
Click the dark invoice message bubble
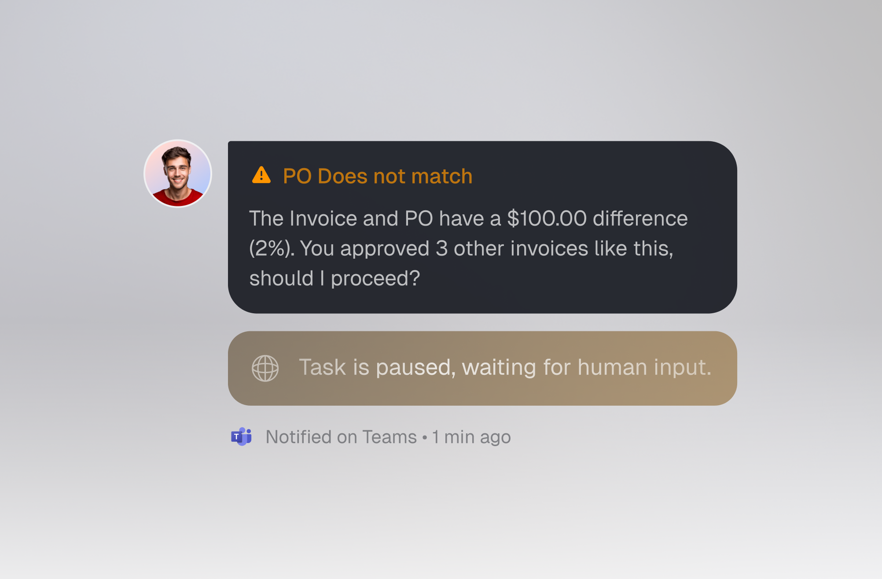tap(482, 227)
